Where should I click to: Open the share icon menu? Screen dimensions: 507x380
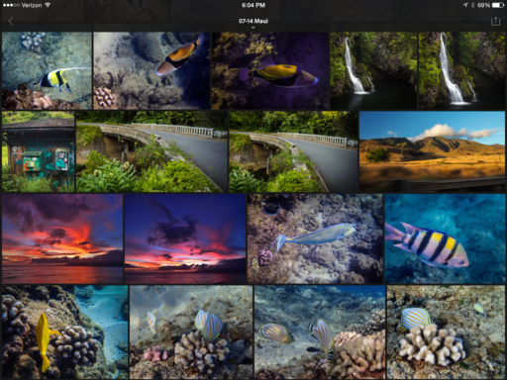pyautogui.click(x=495, y=21)
